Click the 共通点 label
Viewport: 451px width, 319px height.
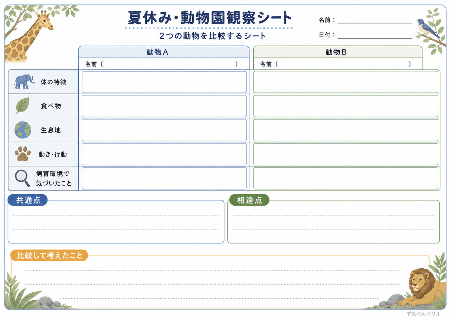click(28, 200)
